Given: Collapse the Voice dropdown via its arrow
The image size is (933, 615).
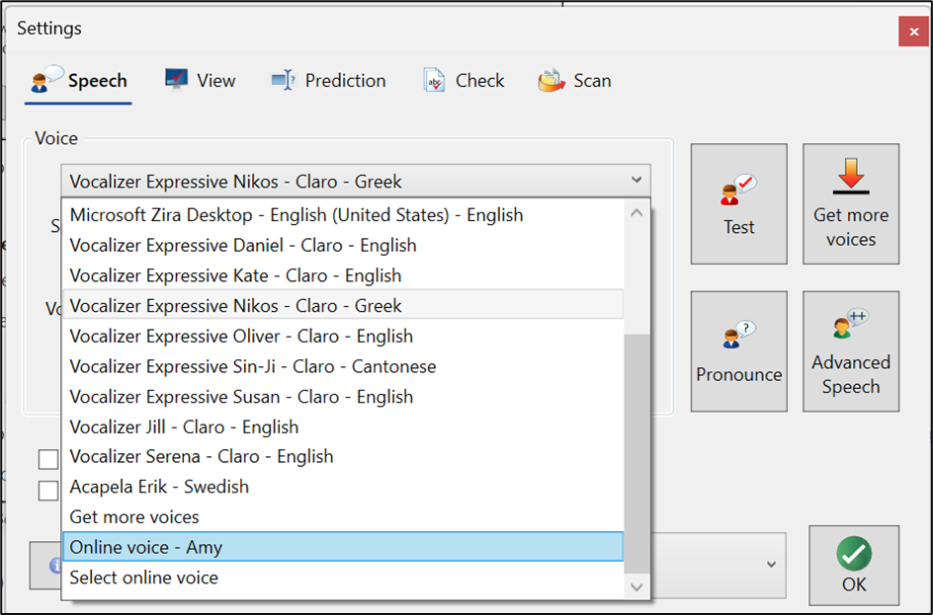Looking at the screenshot, I should (636, 180).
